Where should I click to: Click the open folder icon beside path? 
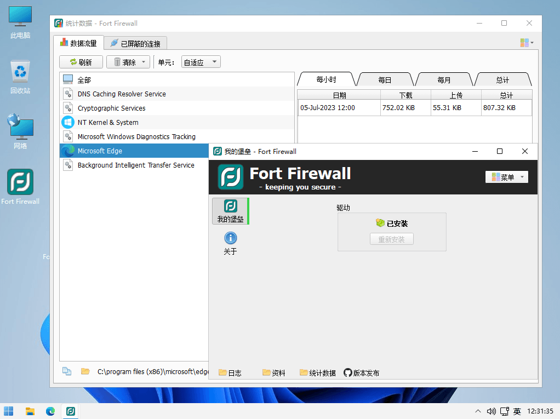click(x=85, y=371)
